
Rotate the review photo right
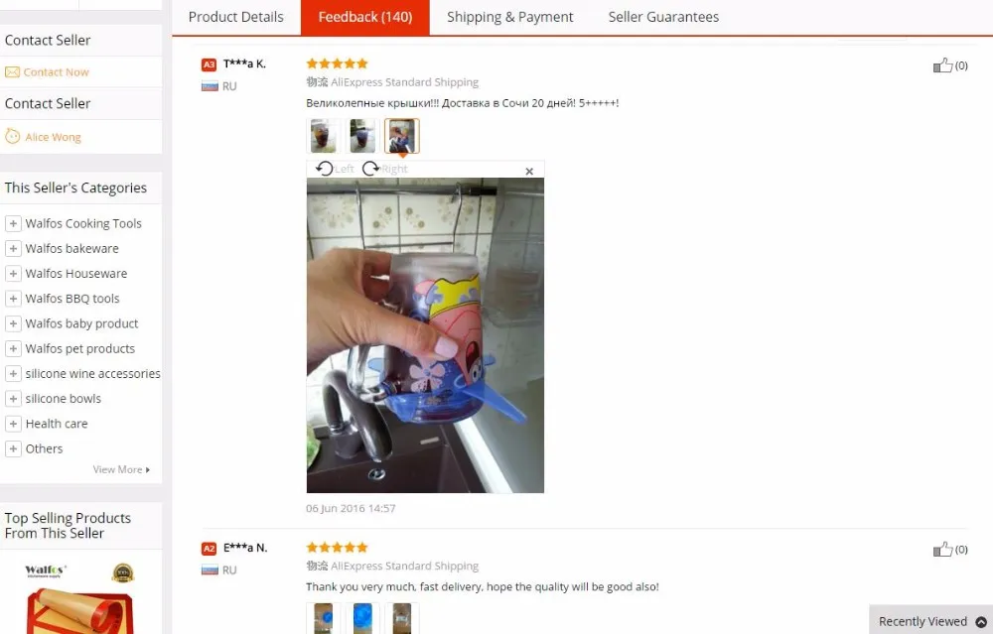[x=384, y=169]
